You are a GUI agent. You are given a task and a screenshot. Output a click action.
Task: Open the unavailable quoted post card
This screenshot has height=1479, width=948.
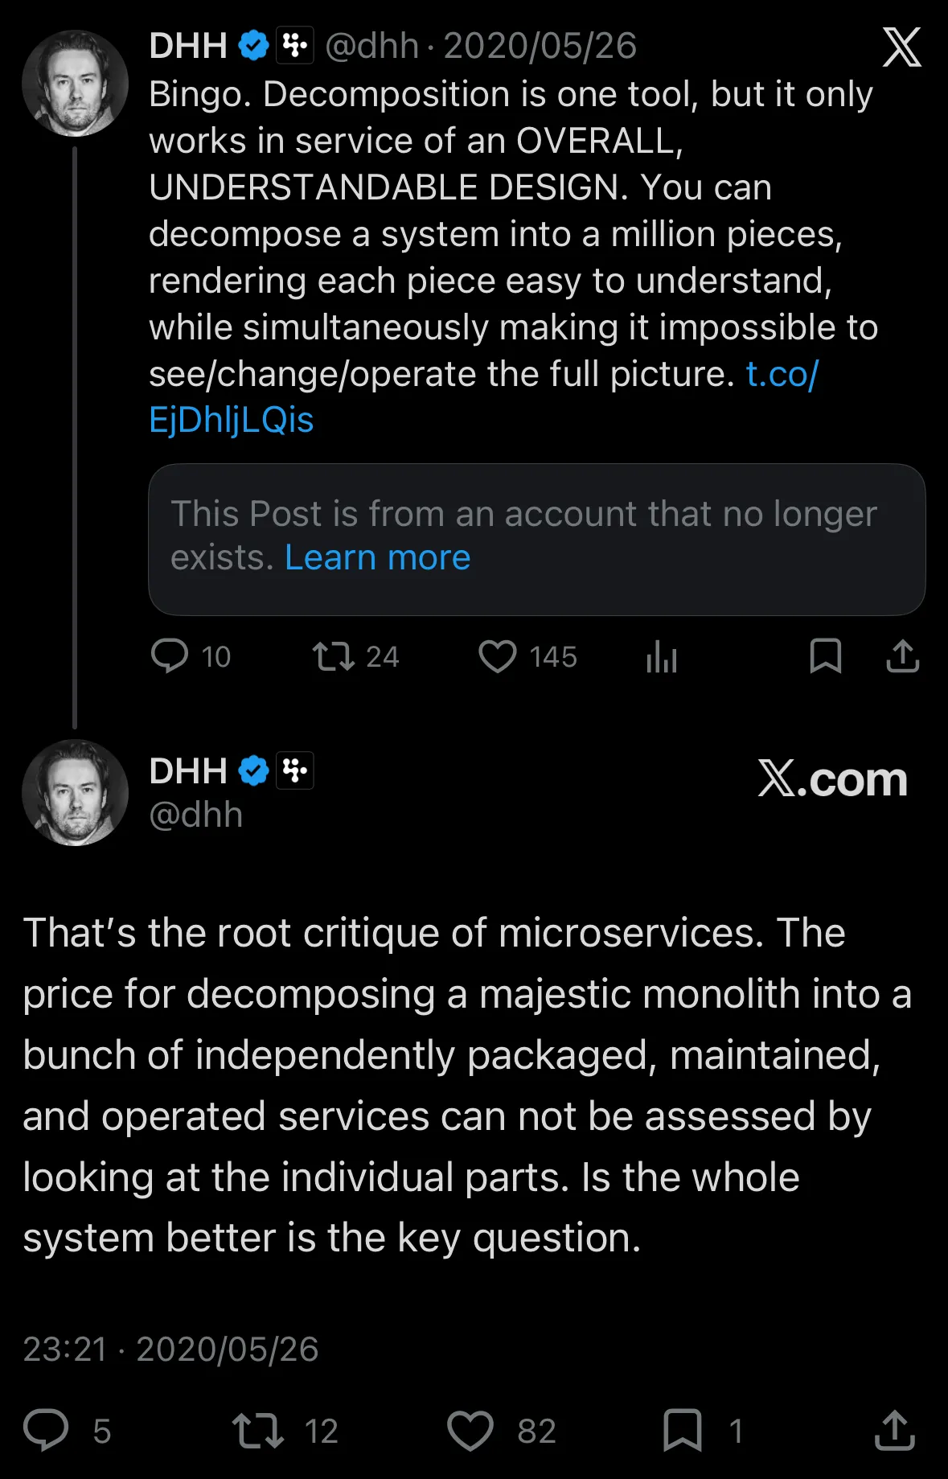[536, 539]
